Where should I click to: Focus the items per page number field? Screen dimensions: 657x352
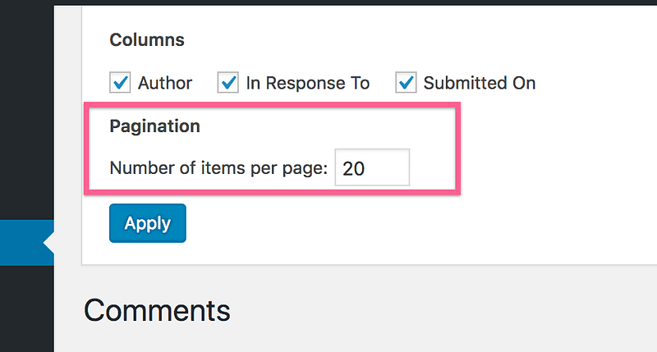pyautogui.click(x=372, y=168)
